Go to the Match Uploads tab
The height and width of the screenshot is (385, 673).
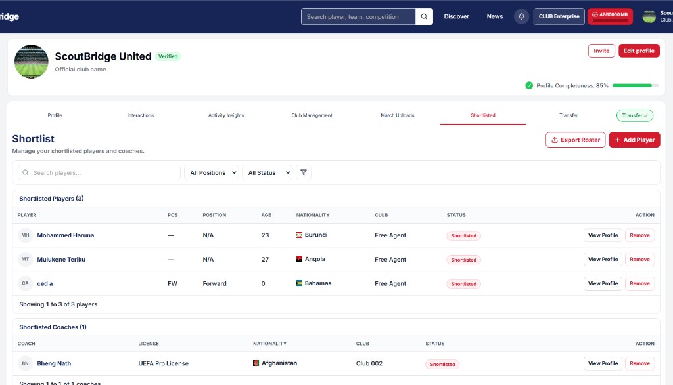tap(398, 115)
